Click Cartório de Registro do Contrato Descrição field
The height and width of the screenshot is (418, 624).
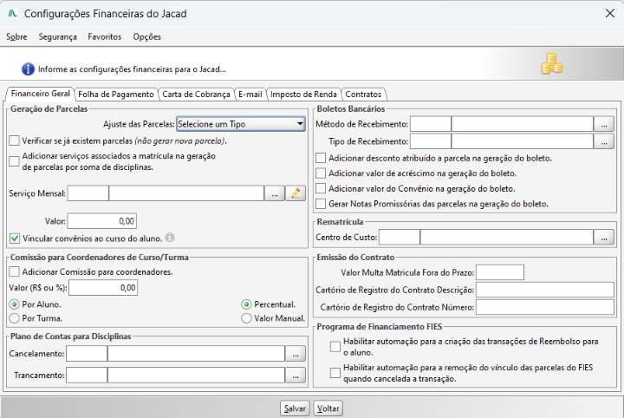(x=545, y=290)
